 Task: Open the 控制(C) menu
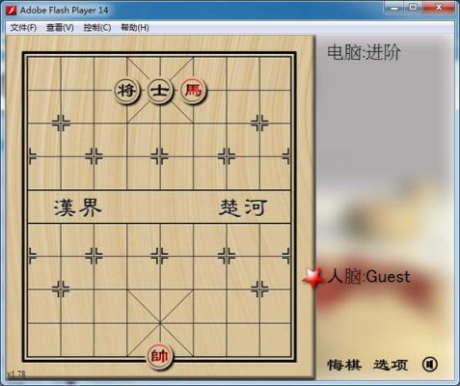(x=97, y=28)
